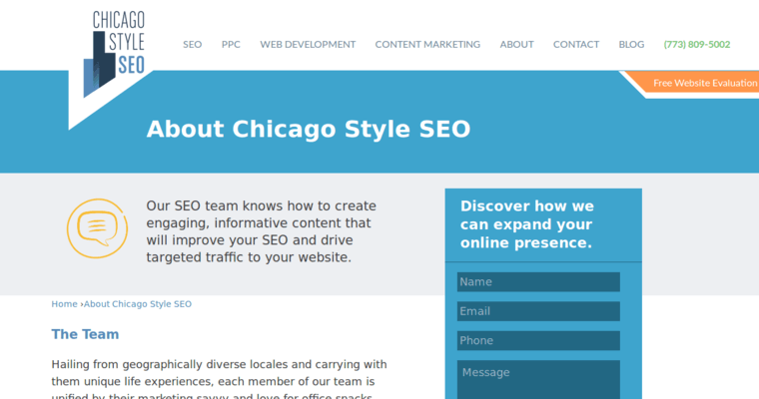
Task: Click the 'Hailing from geographically diverse' paragraph
Action: coord(219,381)
